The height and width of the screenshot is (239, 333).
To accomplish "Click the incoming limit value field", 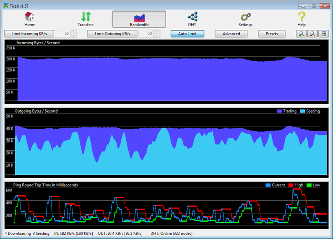I will pyautogui.click(x=62, y=34).
